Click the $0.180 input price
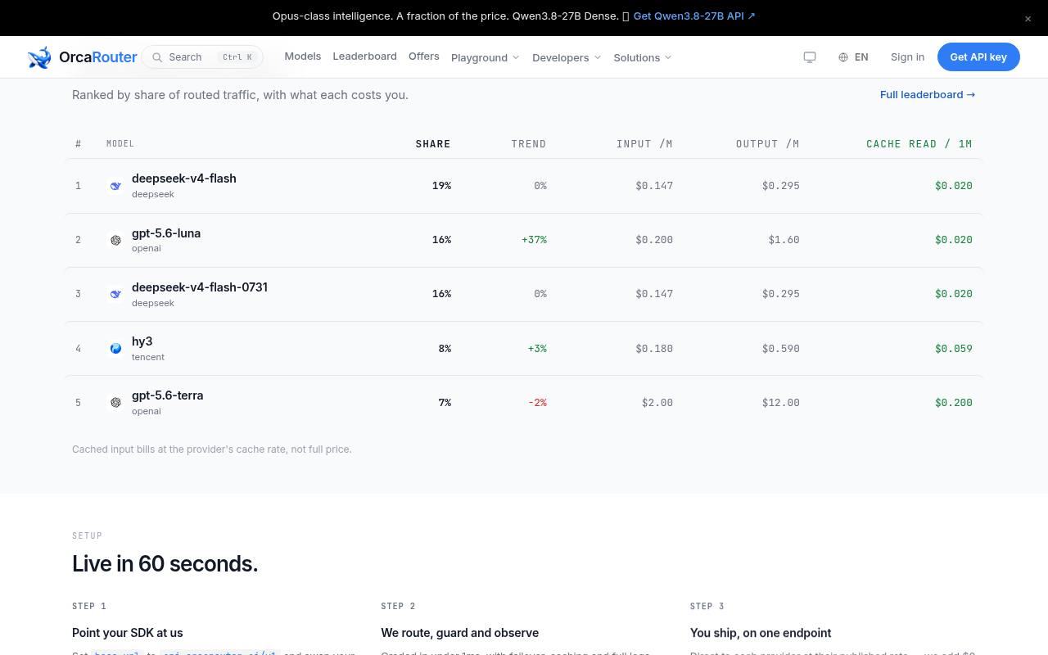The width and height of the screenshot is (1048, 655). [x=654, y=349]
